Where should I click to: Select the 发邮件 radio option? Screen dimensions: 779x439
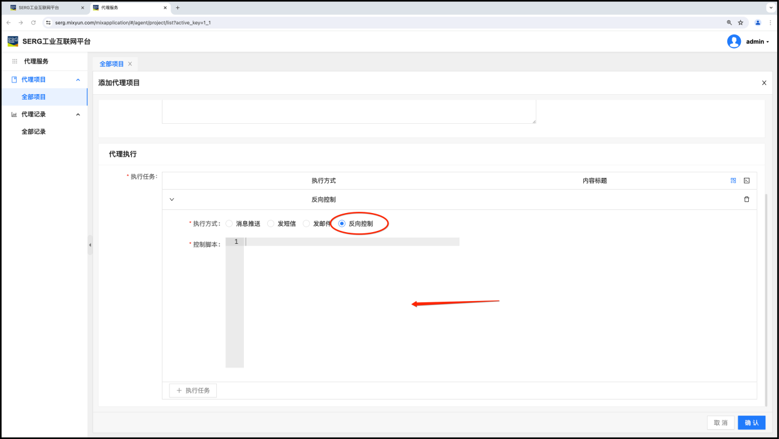[x=306, y=224]
